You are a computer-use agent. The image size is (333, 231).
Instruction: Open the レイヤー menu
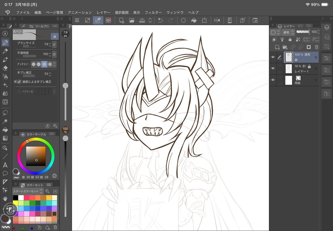(x=103, y=12)
